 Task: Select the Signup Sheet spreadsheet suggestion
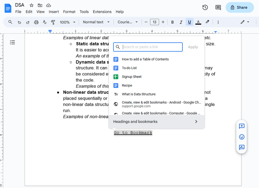[156, 76]
